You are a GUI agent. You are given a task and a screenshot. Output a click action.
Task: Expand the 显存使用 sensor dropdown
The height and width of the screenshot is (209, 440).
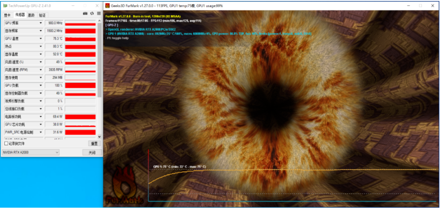pyautogui.click(x=41, y=78)
